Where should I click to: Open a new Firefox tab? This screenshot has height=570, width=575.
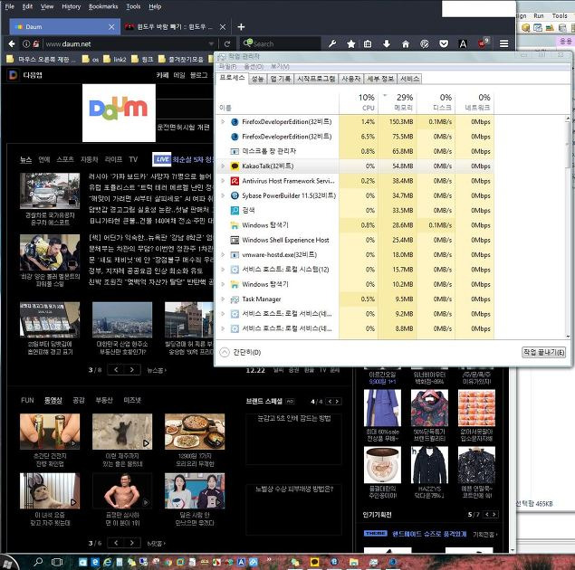click(x=241, y=27)
